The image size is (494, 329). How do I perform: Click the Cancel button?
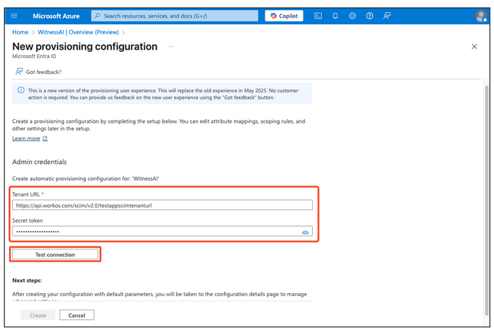76,315
